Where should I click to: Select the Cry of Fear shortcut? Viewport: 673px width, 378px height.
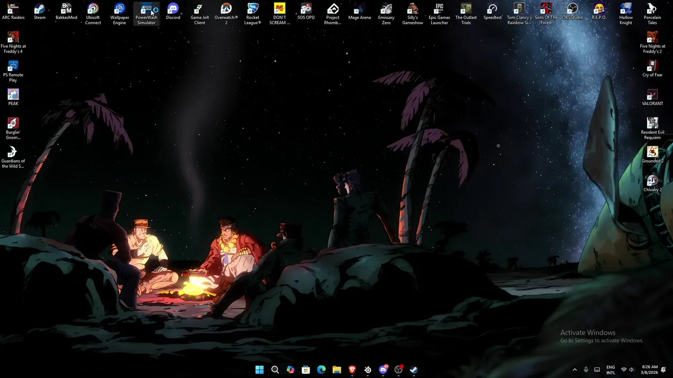[x=652, y=69]
